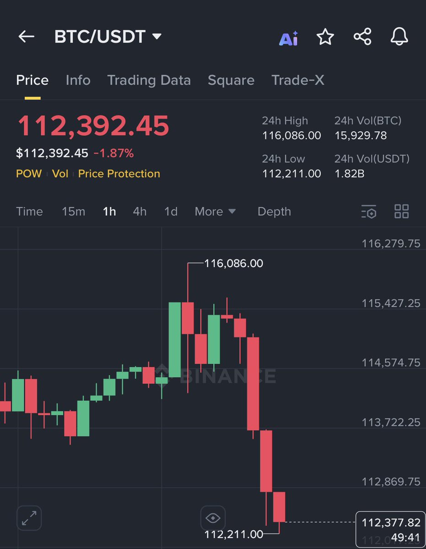
Task: Tap the POW tag
Action: pyautogui.click(x=29, y=174)
